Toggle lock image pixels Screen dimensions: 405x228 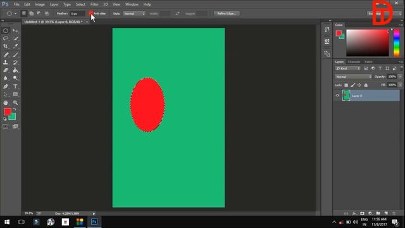pos(353,85)
